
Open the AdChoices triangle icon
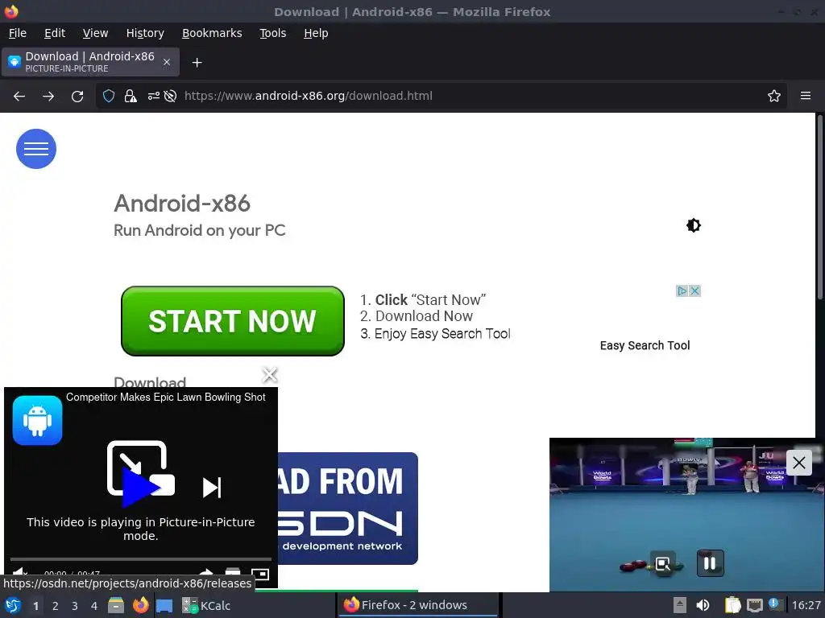tap(682, 290)
